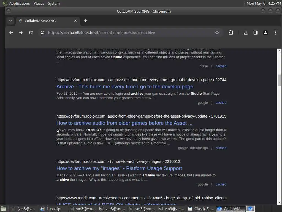The width and height of the screenshot is (282, 212).
Task: Click the scrollbar up arrow
Action: point(279,51)
